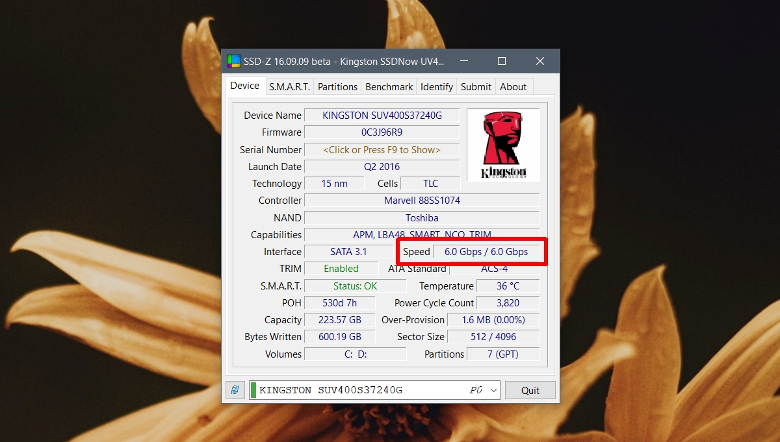
Task: Click the SSD-Z icon in title bar
Action: coord(234,60)
